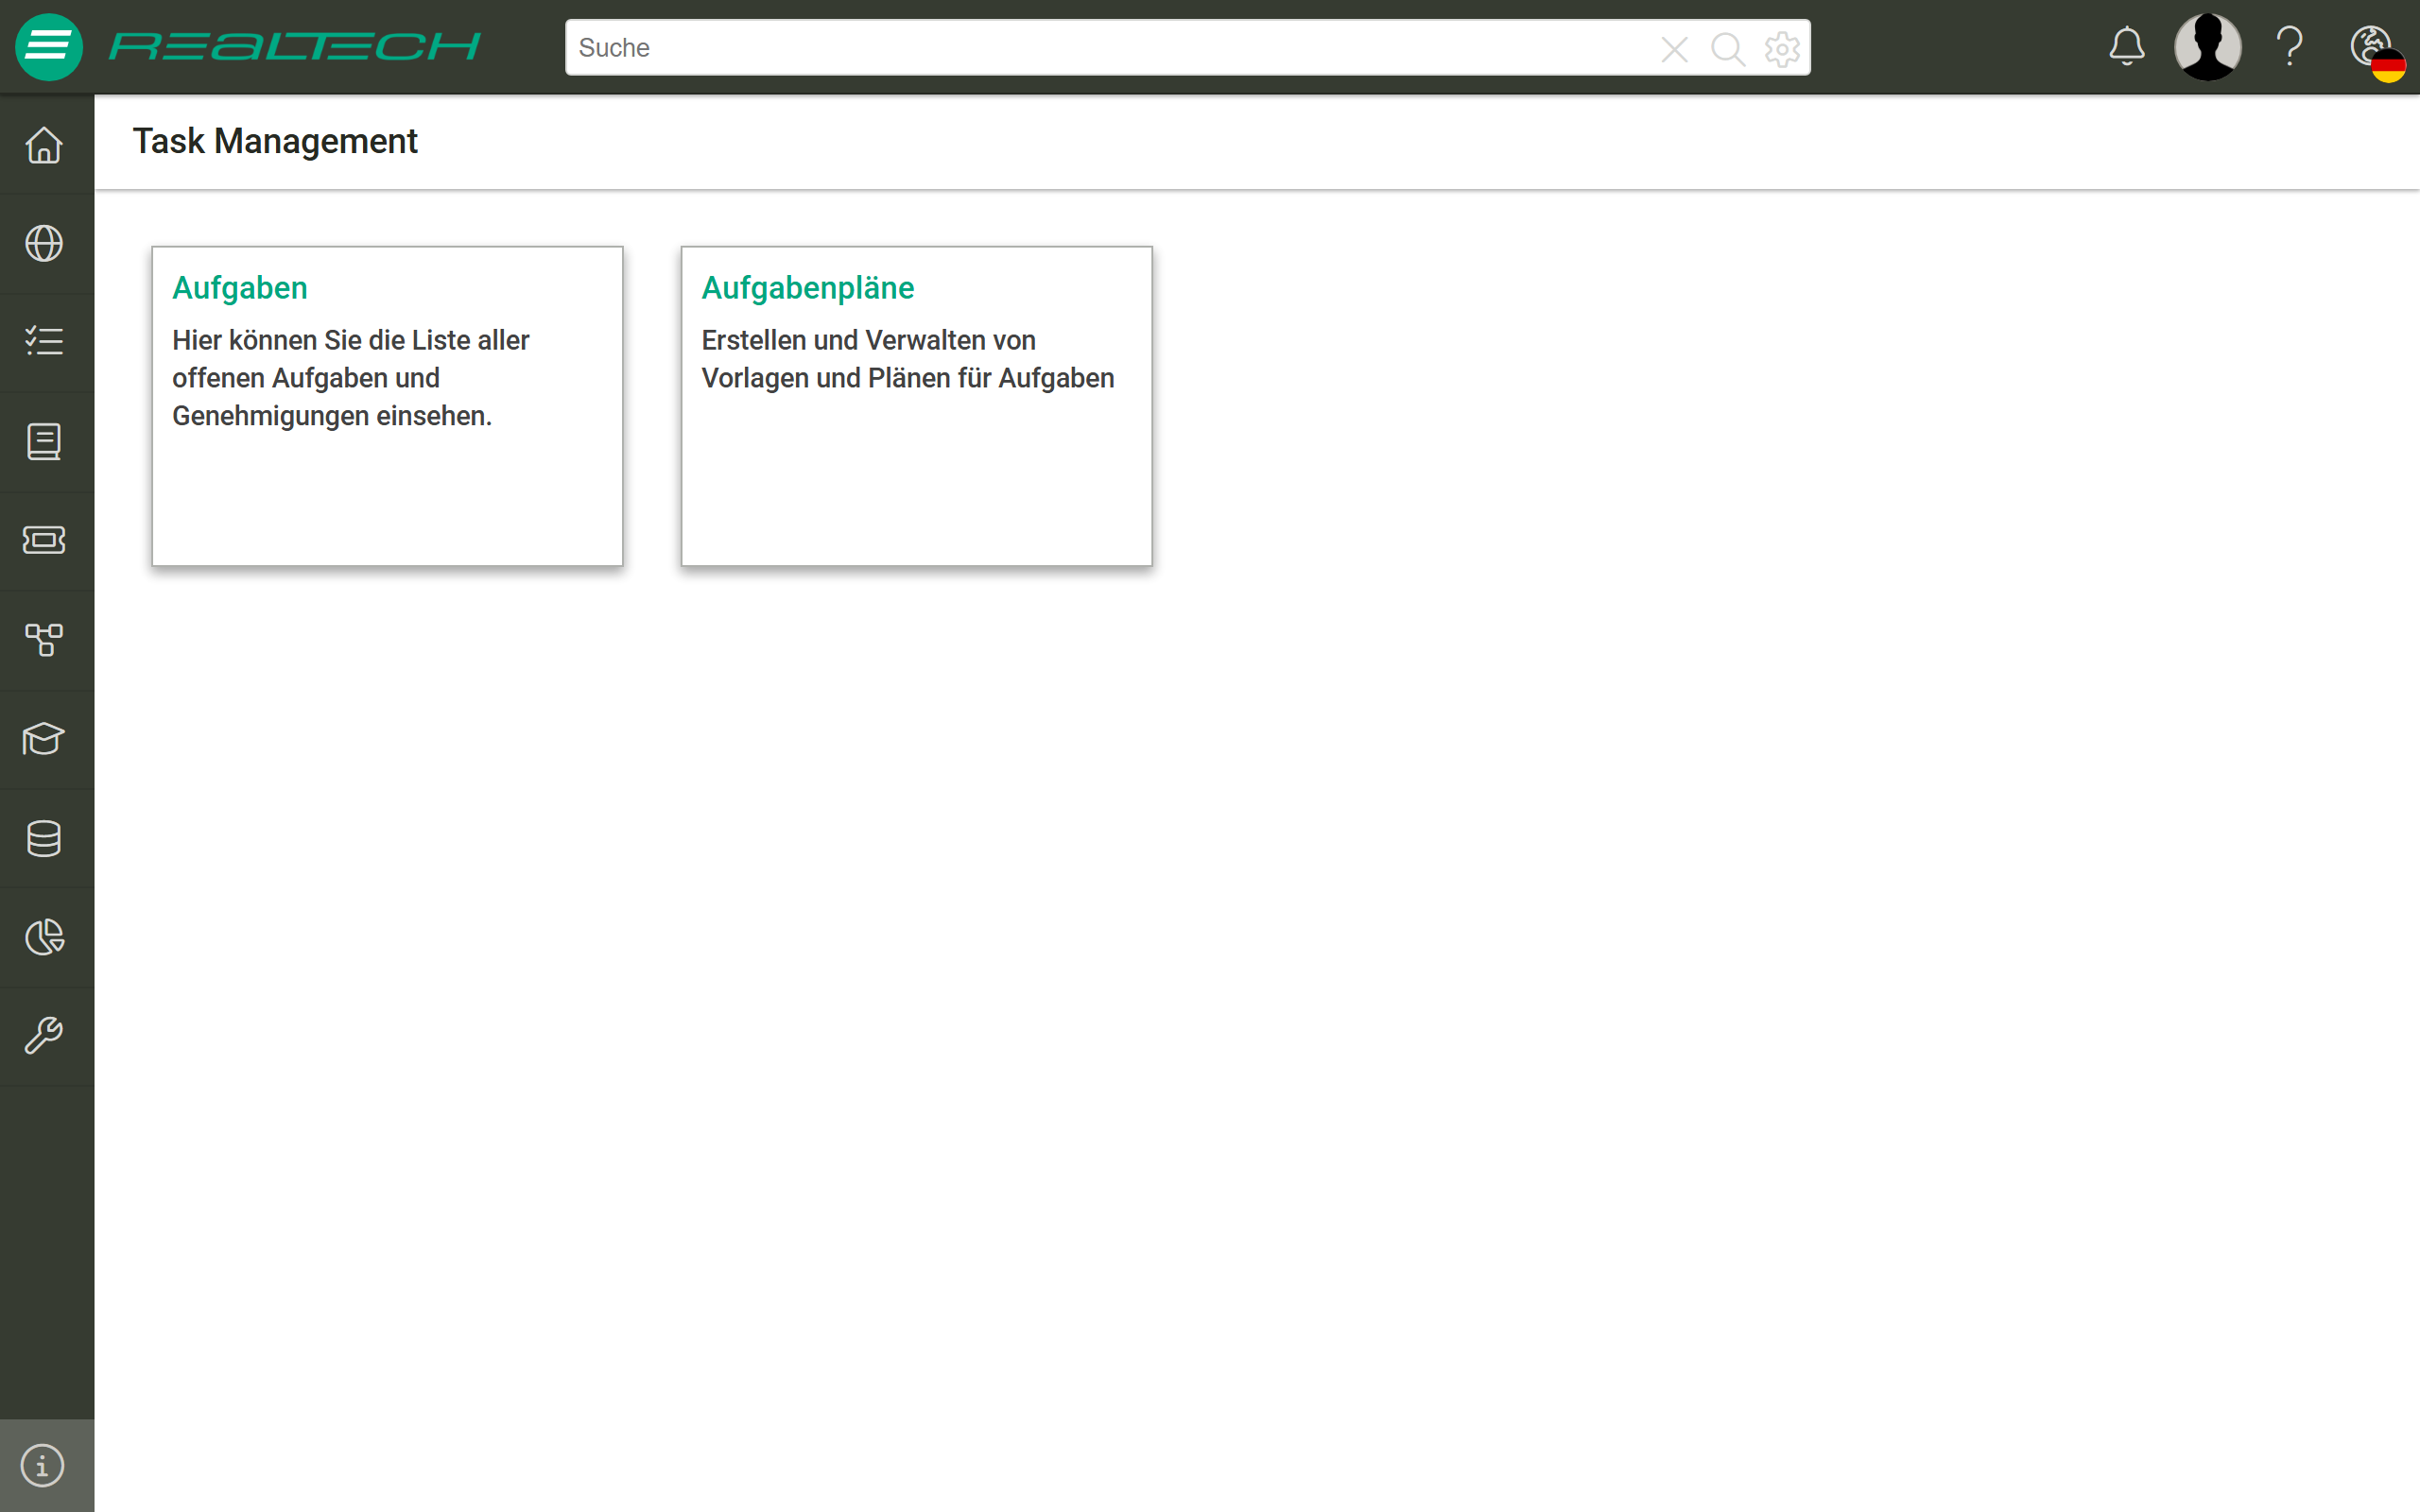The height and width of the screenshot is (1512, 2420).
Task: Open the Aufgaben tile
Action: coord(387,406)
